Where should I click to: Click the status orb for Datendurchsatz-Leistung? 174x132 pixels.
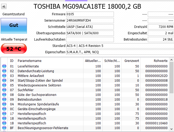(4, 71)
